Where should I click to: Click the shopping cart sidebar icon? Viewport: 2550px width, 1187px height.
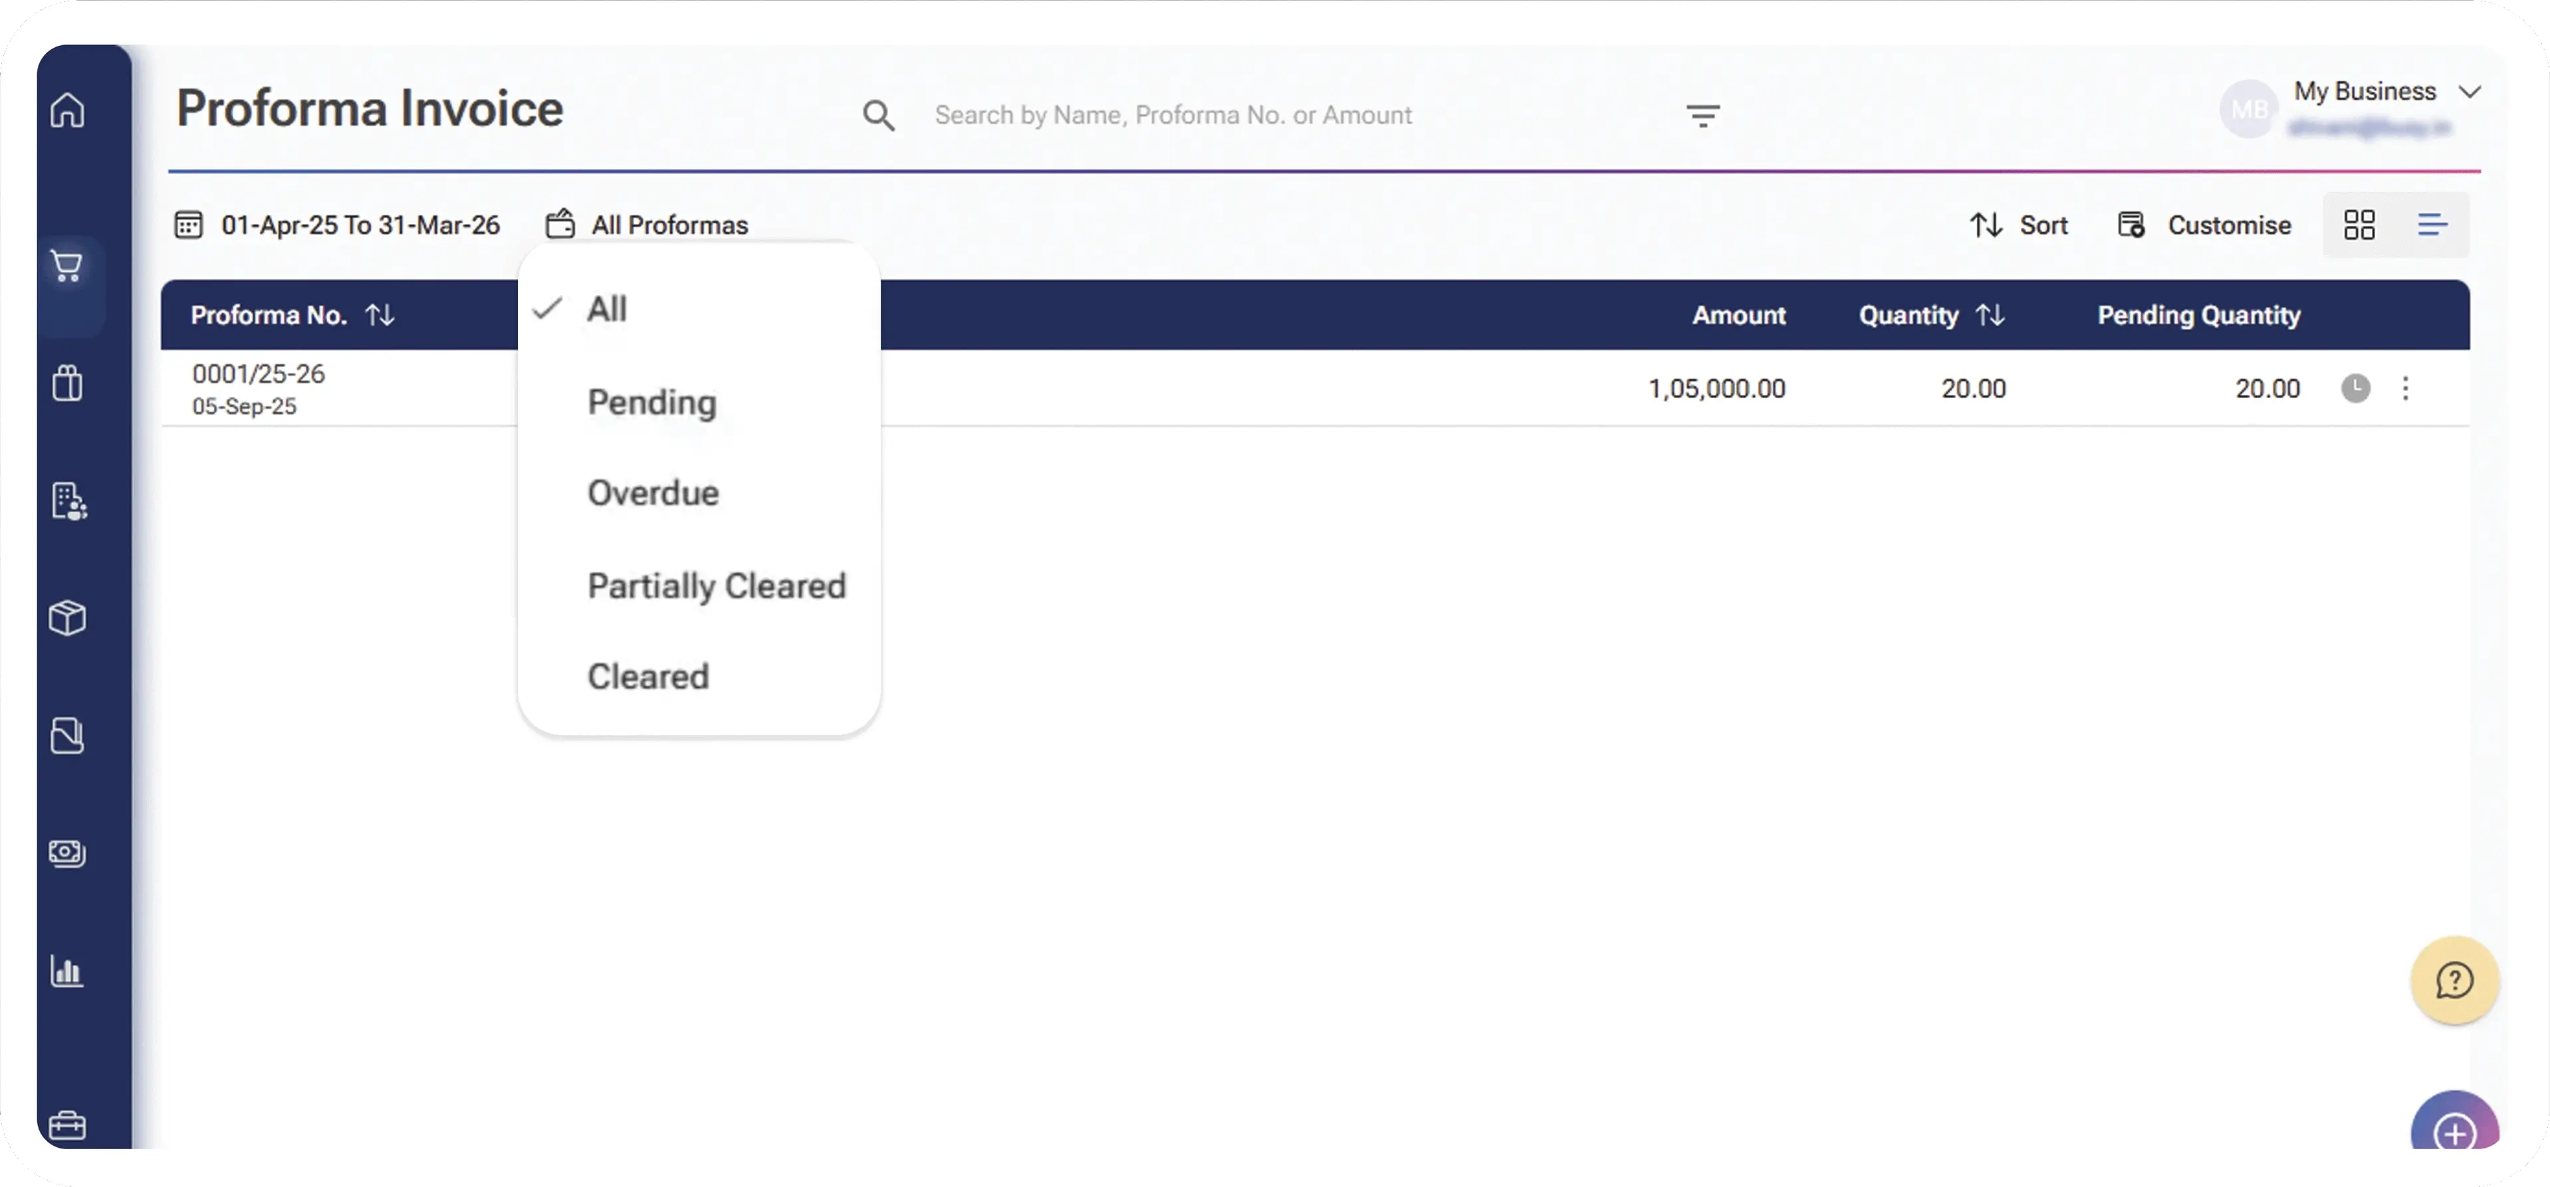click(x=67, y=265)
